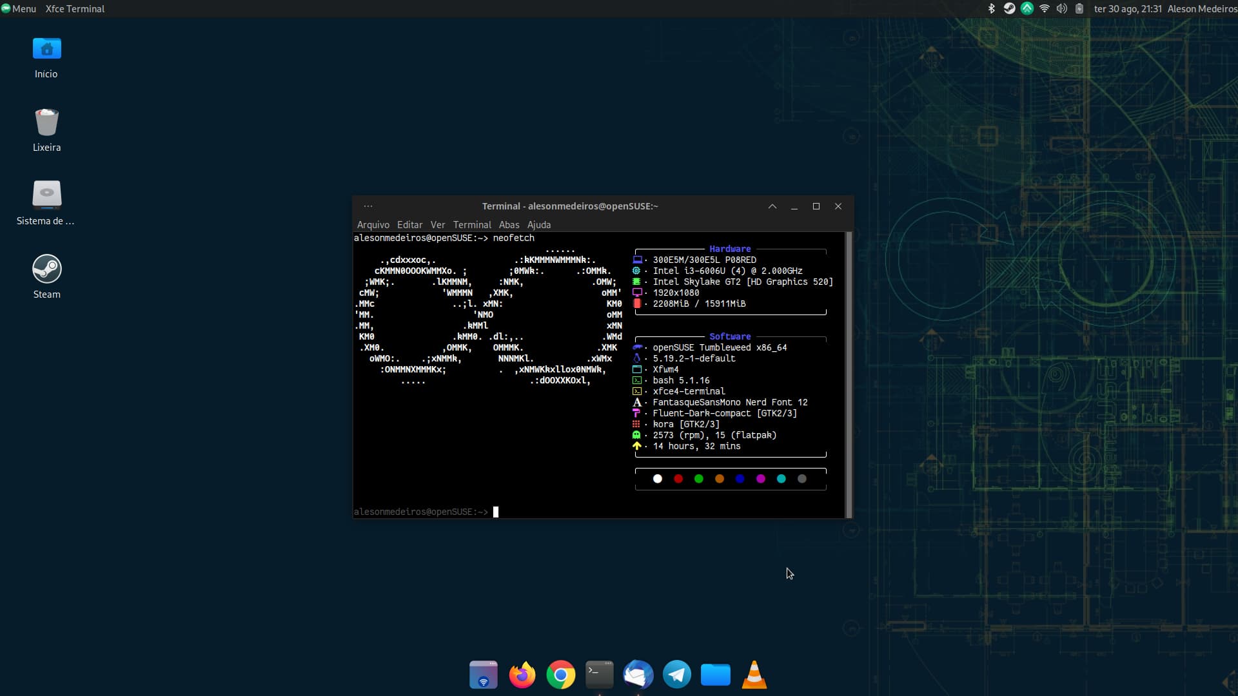Click the Xfce Terminal panel window button

pos(75,8)
